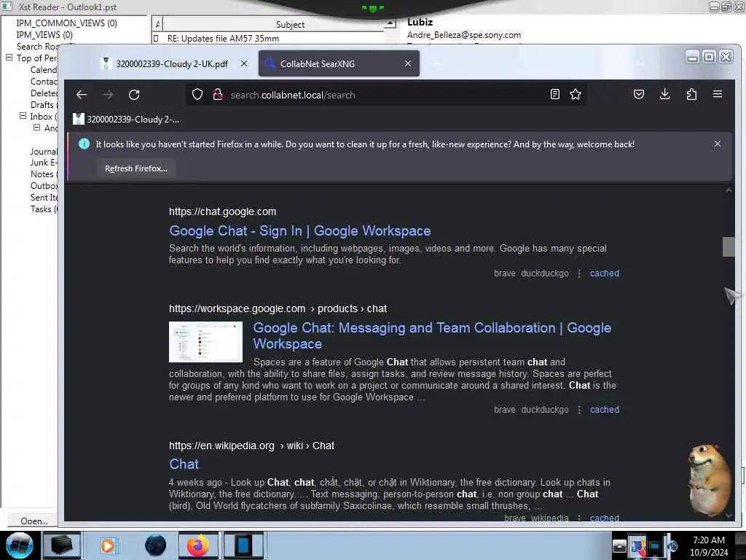Image resolution: width=746 pixels, height=560 pixels.
Task: Collapse the Inbox folder in Xst Reader
Action: coord(23,116)
